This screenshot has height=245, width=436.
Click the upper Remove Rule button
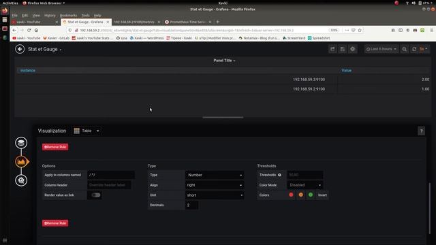coord(55,147)
